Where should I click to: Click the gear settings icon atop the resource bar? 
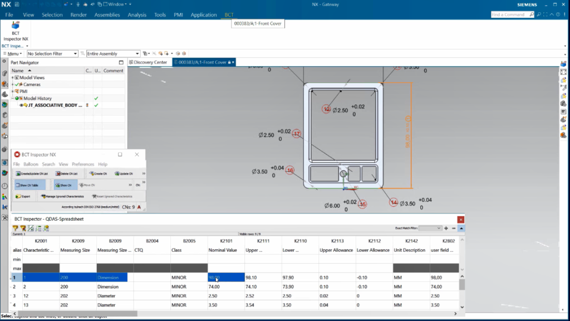[4, 61]
